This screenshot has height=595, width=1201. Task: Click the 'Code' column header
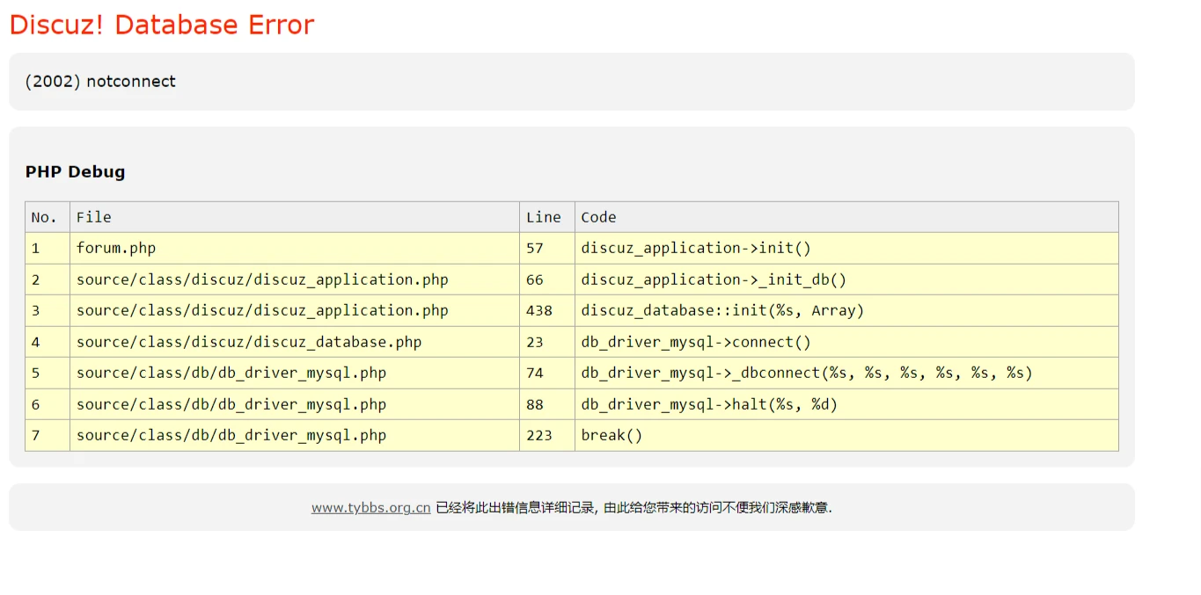pos(847,217)
